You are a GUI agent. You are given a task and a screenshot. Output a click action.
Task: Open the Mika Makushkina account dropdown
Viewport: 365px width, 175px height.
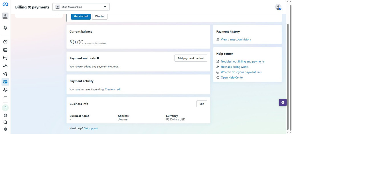(x=81, y=7)
